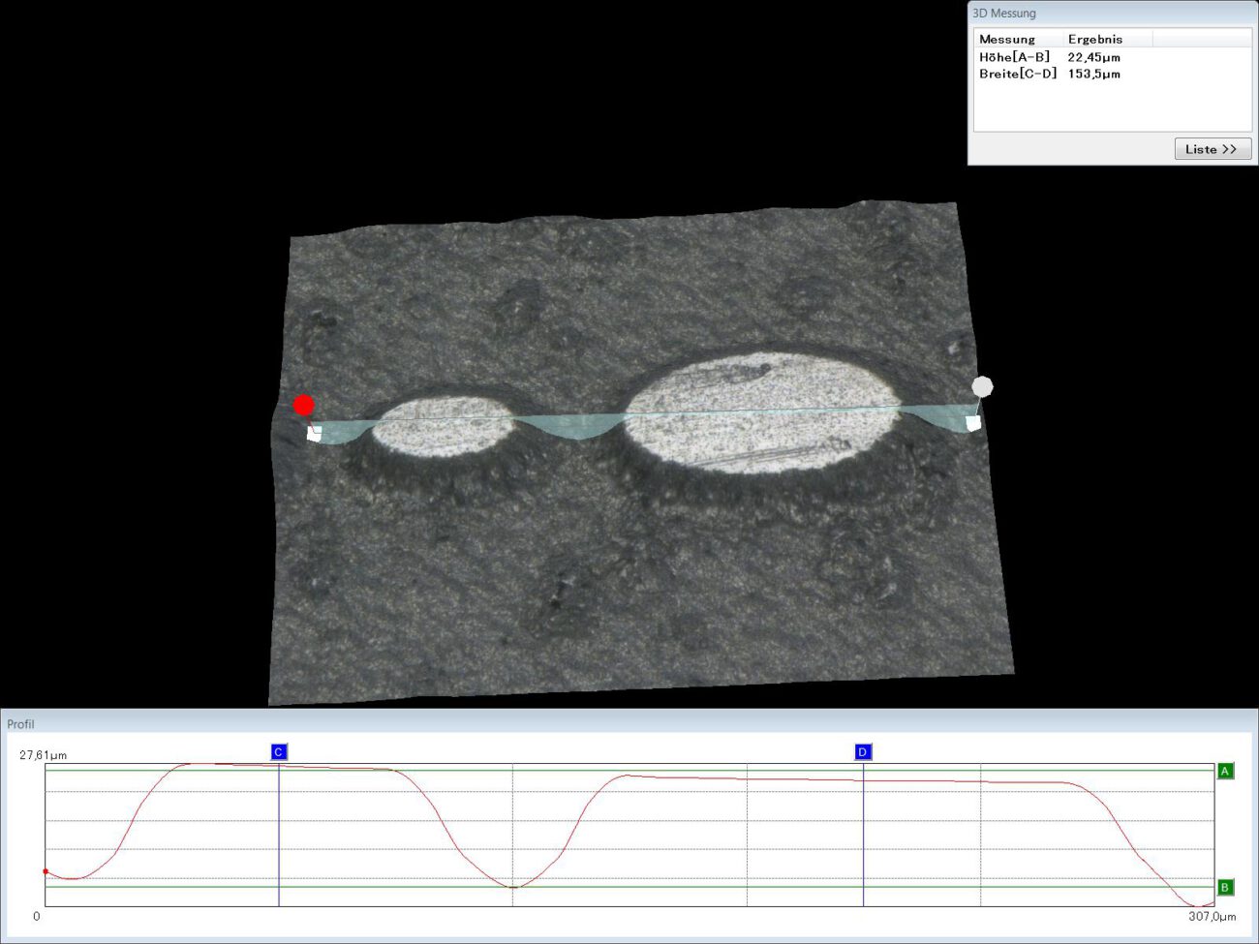
Task: Click the 307,0µm axis label
Action: pyautogui.click(x=1213, y=916)
